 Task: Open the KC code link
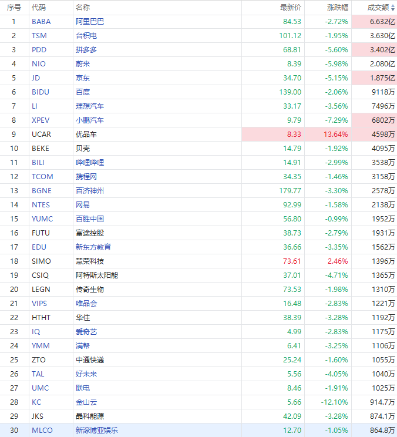(x=36, y=402)
